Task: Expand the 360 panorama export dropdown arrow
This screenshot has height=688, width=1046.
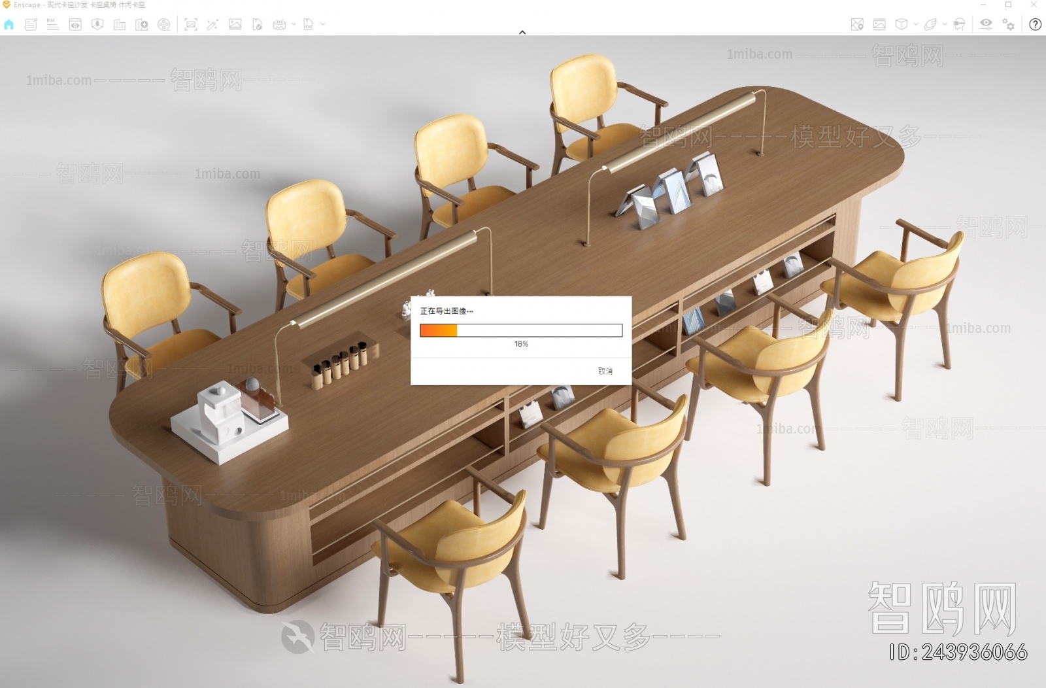Action: 294,24
